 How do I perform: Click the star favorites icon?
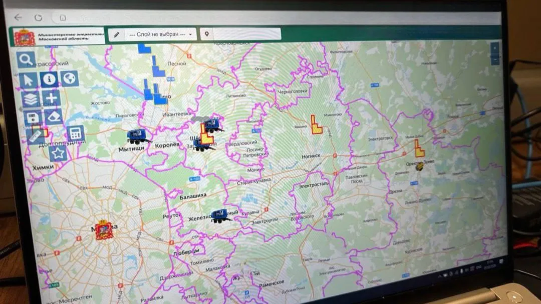58,153
